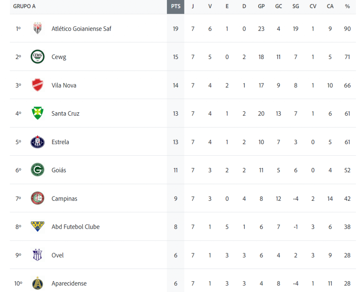Click the Campinas team crest icon
This screenshot has width=359, height=292.
(38, 198)
